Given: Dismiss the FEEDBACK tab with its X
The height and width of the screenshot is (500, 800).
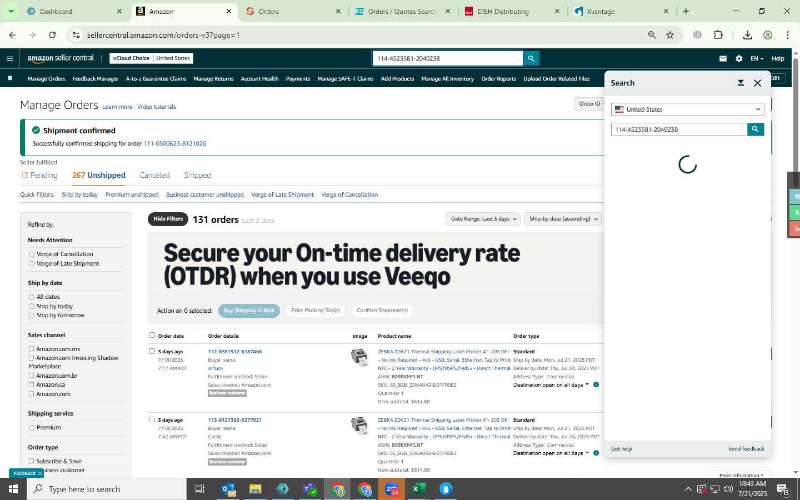Looking at the screenshot, I should [x=40, y=473].
